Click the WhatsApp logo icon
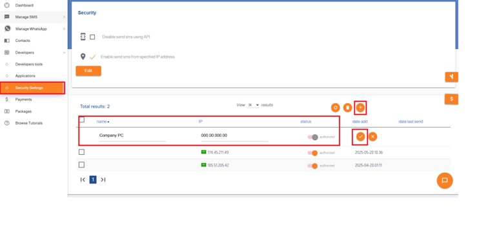477x236 pixels. pos(7,28)
